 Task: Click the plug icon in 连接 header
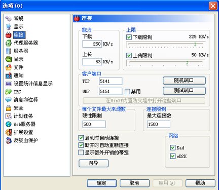pyautogui.click(x=77, y=18)
